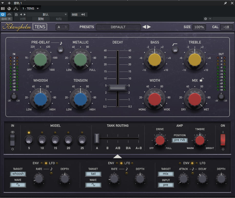
Task: Click the IN gain trim knob
Action: [14, 96]
